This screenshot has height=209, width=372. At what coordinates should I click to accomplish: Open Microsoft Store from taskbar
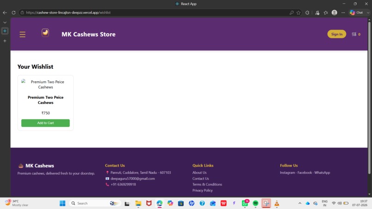coord(181,203)
